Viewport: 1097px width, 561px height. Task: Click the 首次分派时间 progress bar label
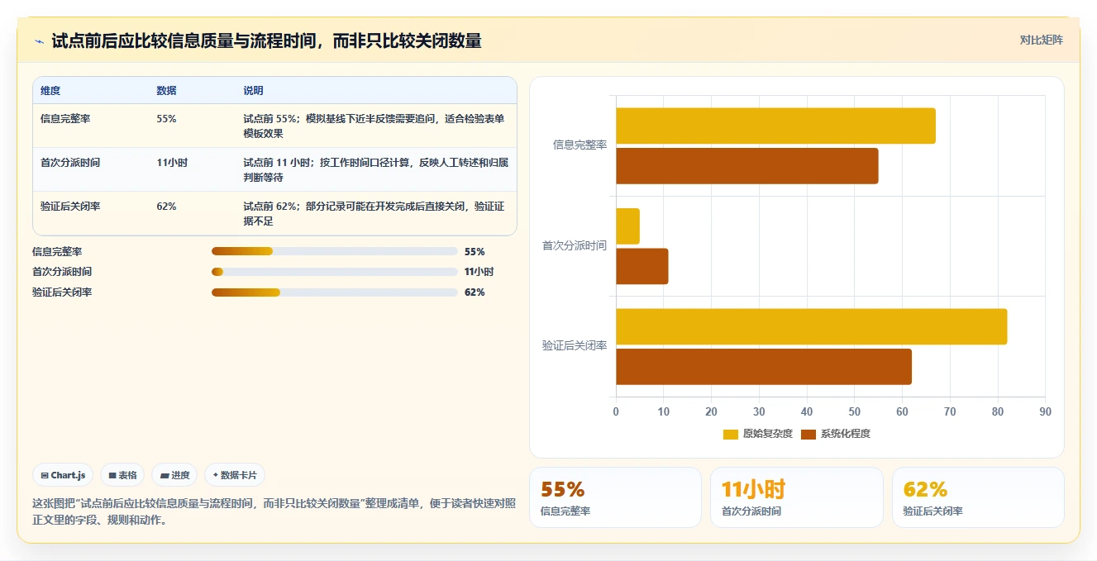(62, 272)
